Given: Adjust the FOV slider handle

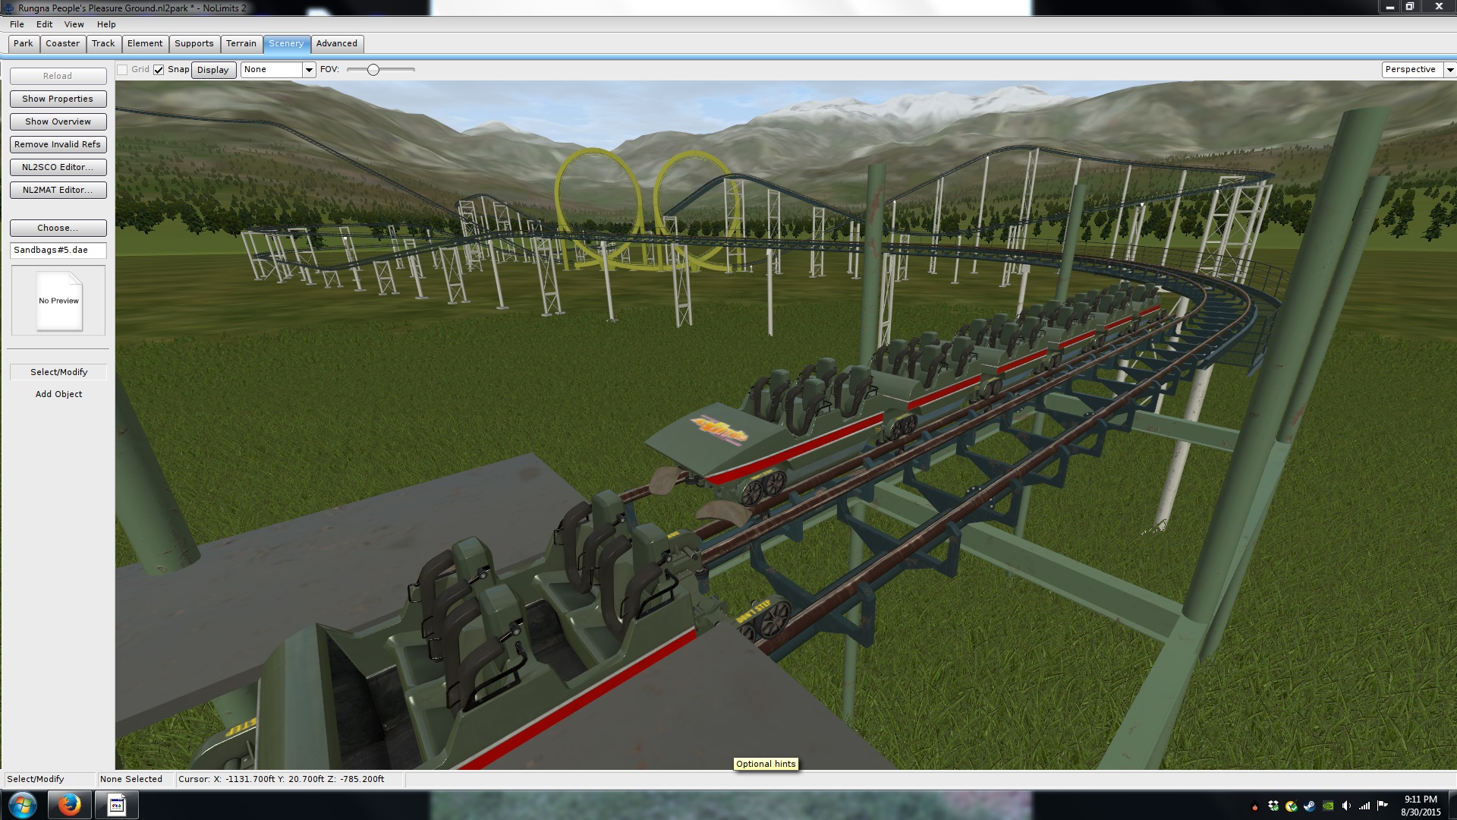Looking at the screenshot, I should point(373,70).
